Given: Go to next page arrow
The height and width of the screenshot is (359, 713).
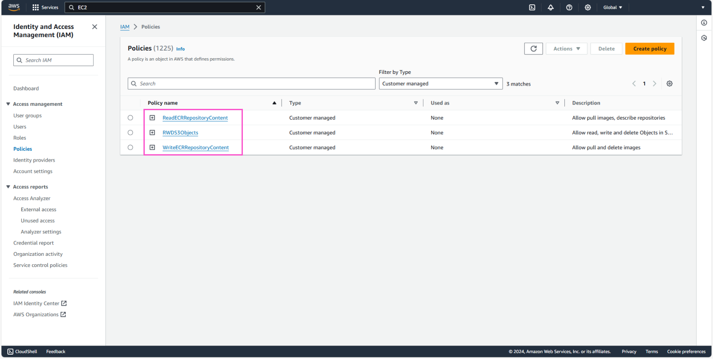Looking at the screenshot, I should tap(655, 84).
